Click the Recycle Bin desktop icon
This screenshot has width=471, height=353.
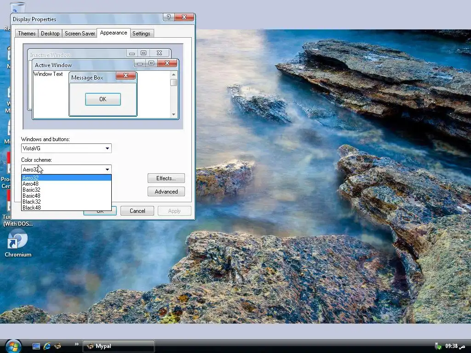pyautogui.click(x=17, y=6)
